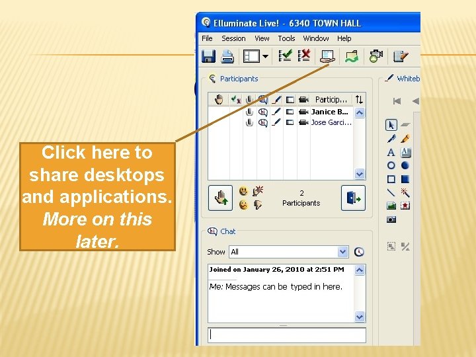Viewport: 476px width, 357px height.
Task: Select the simple text A tool
Action: (391, 152)
